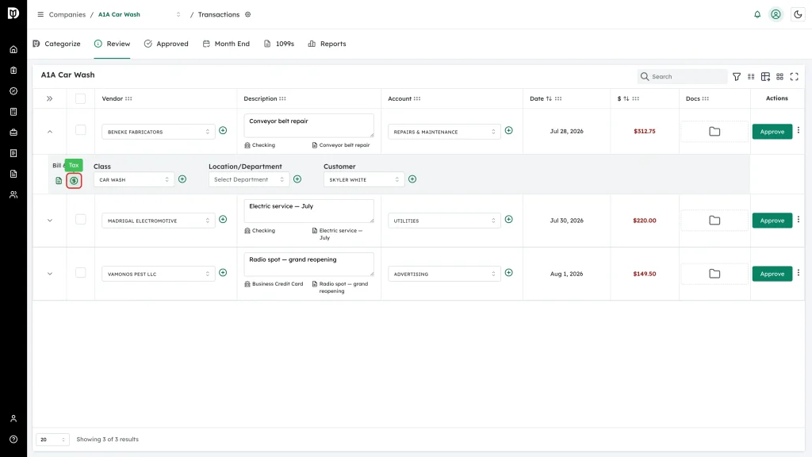Check the Beneke Fabricators row checkbox

[80, 130]
